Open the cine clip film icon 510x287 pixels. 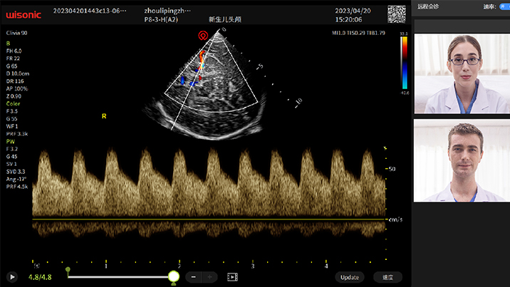click(x=232, y=276)
